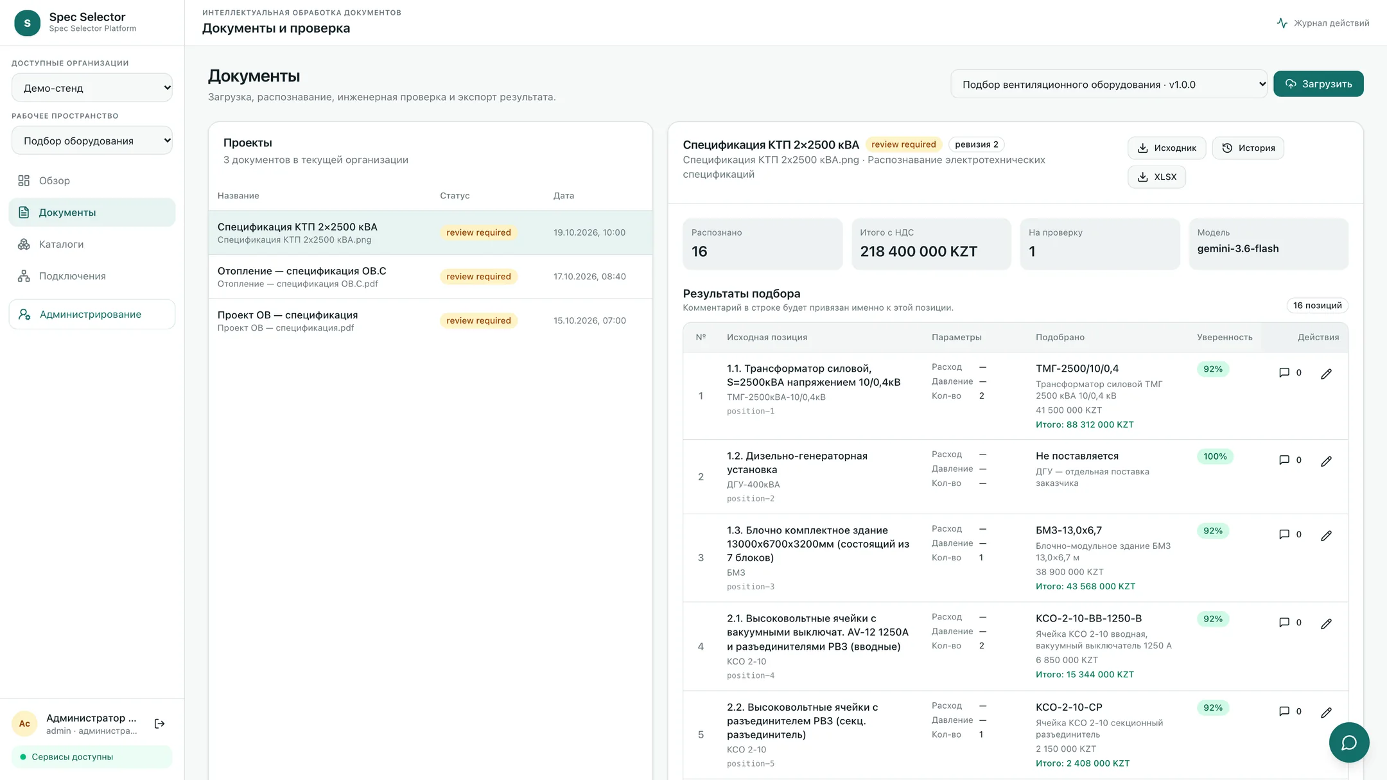Click the Загрузить upload button
The height and width of the screenshot is (780, 1387).
point(1318,84)
